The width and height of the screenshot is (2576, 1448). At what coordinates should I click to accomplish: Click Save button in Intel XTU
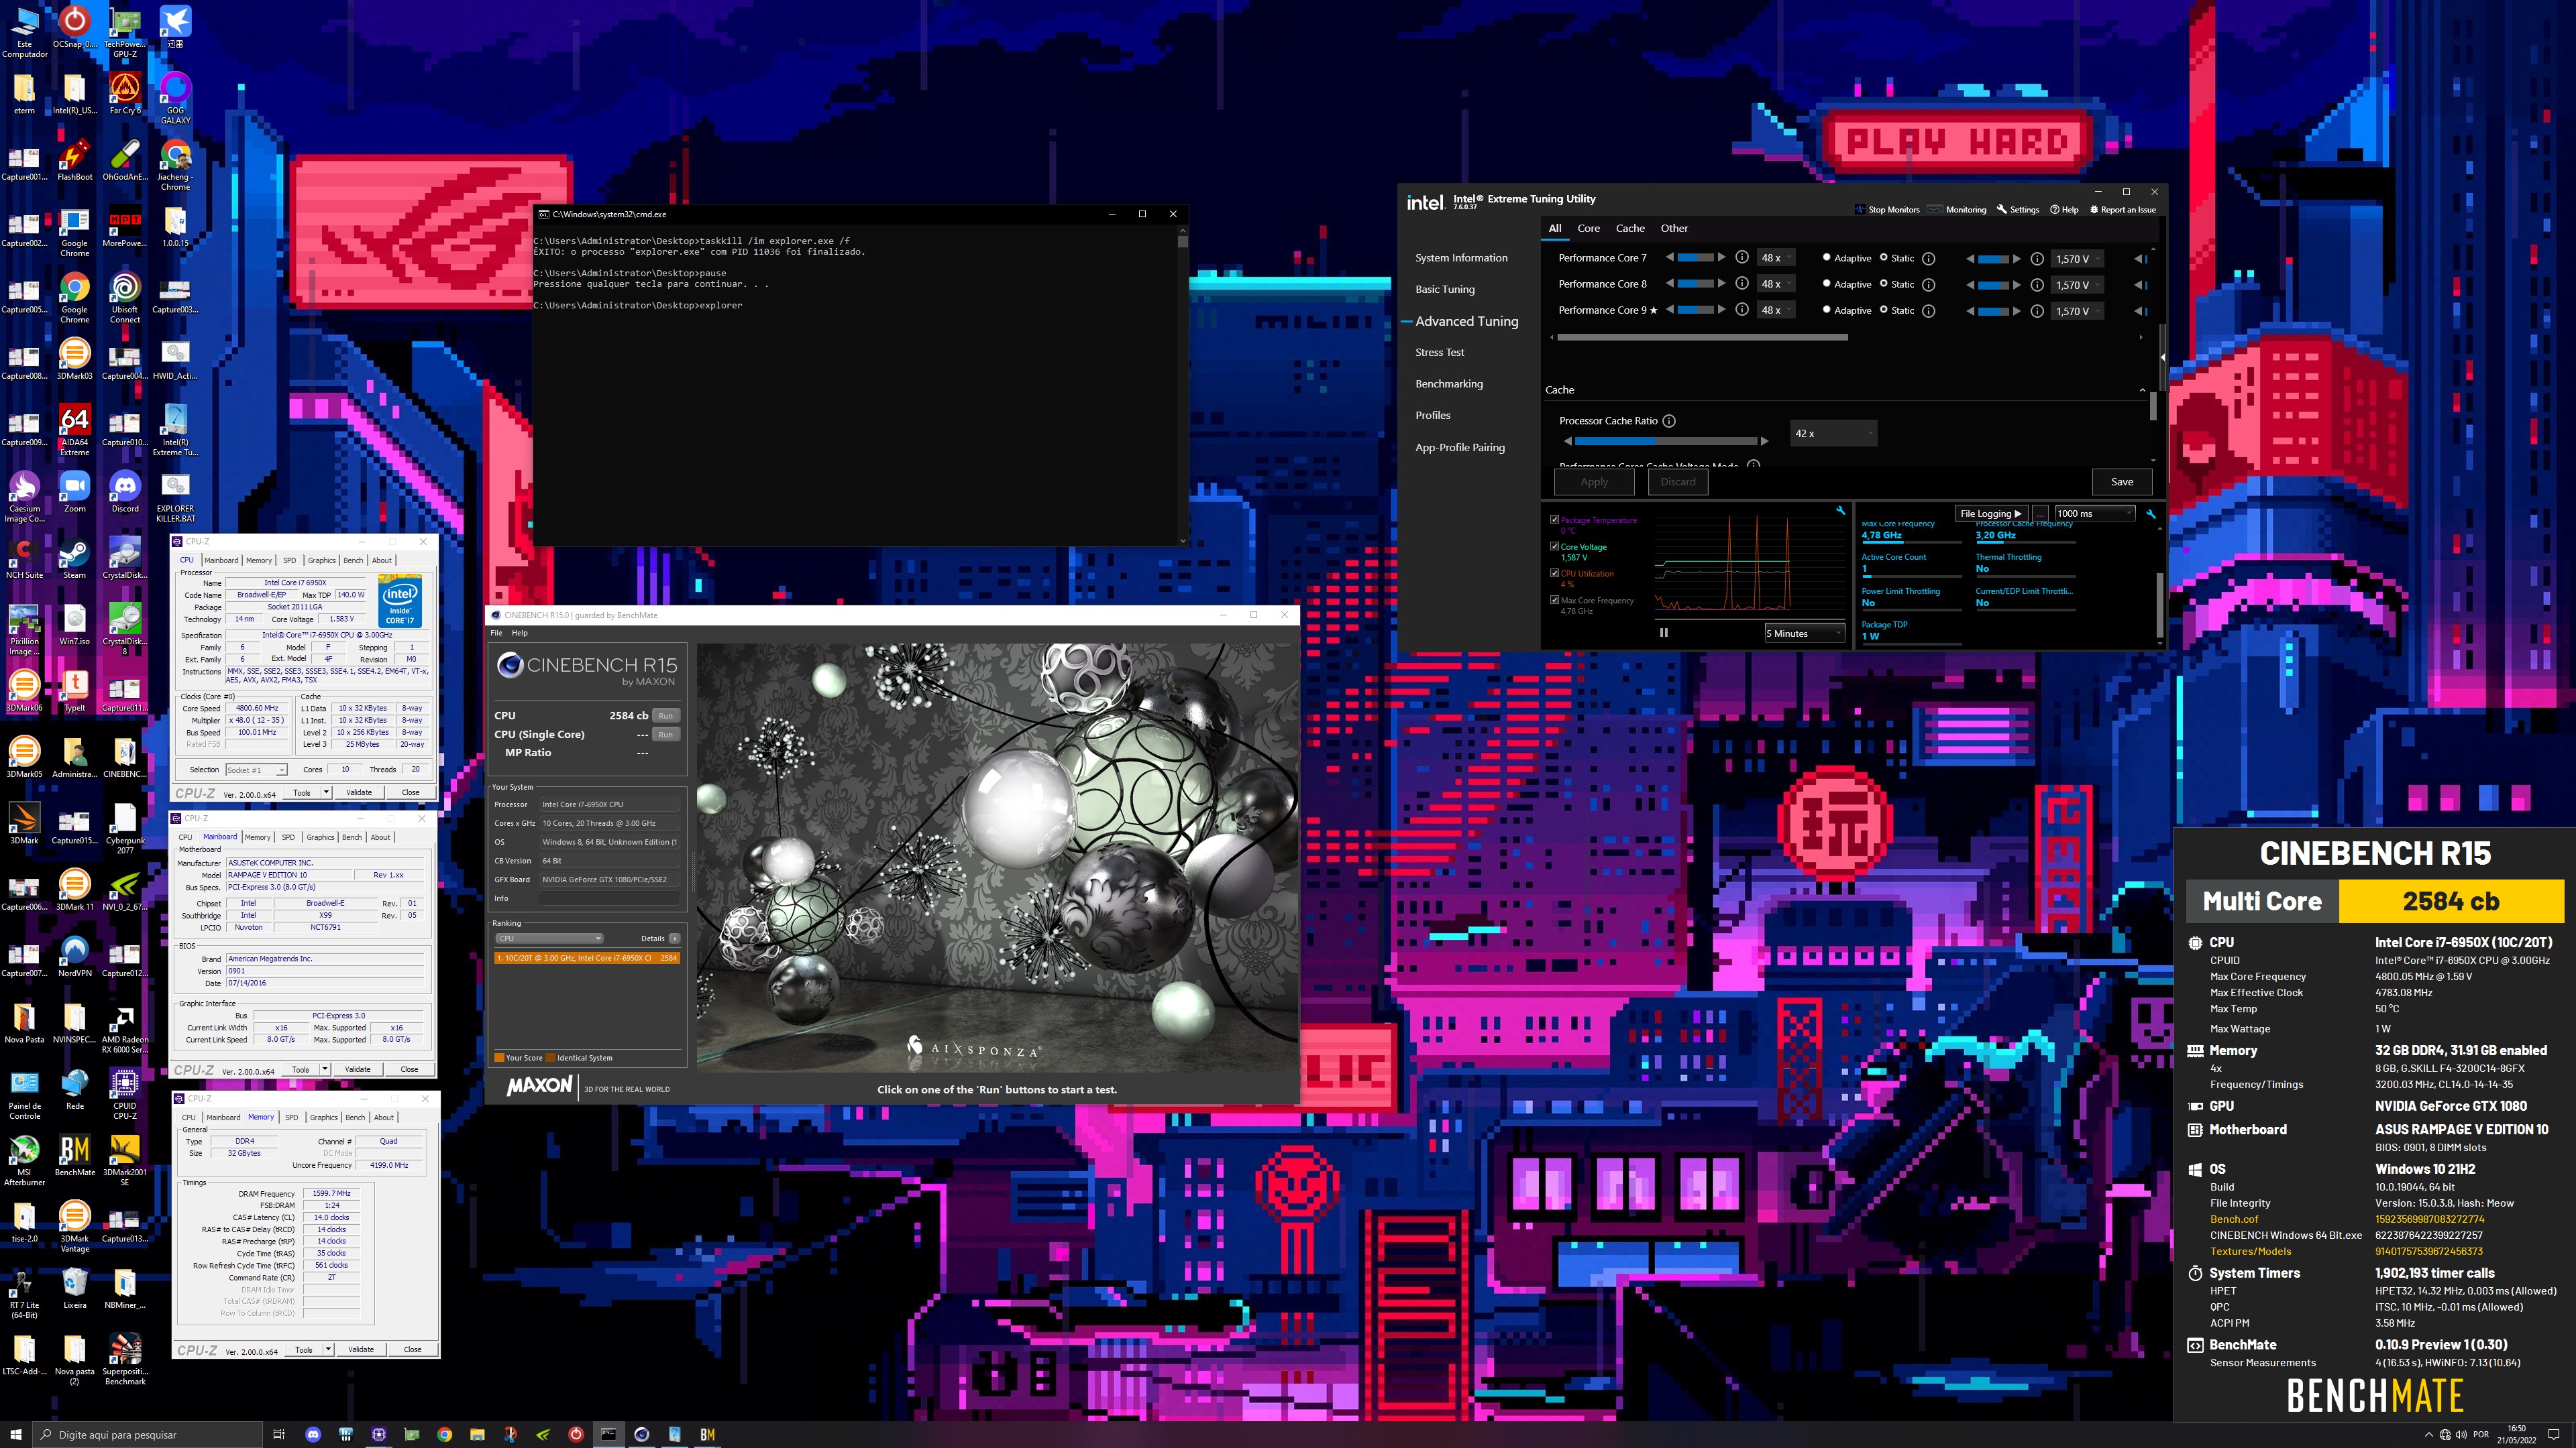click(x=2122, y=482)
